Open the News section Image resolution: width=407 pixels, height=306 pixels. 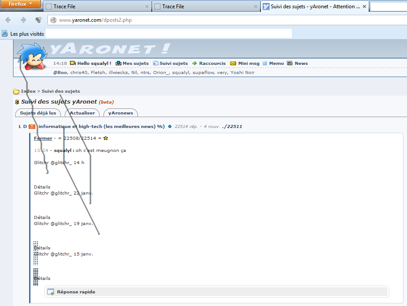click(297, 64)
